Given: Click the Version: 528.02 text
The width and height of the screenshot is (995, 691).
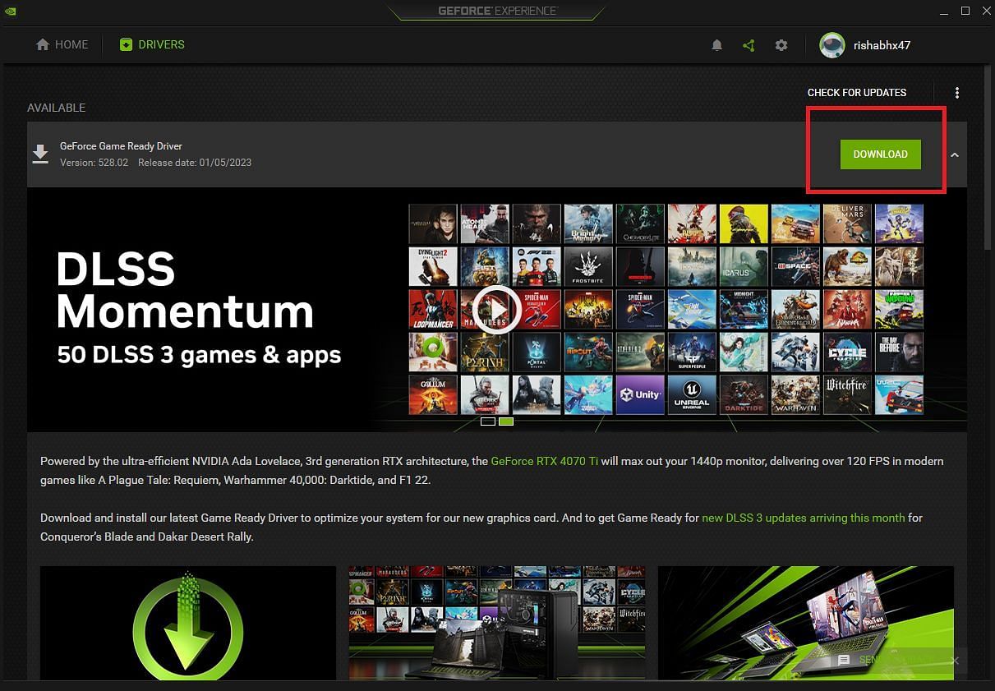Looking at the screenshot, I should pos(94,163).
